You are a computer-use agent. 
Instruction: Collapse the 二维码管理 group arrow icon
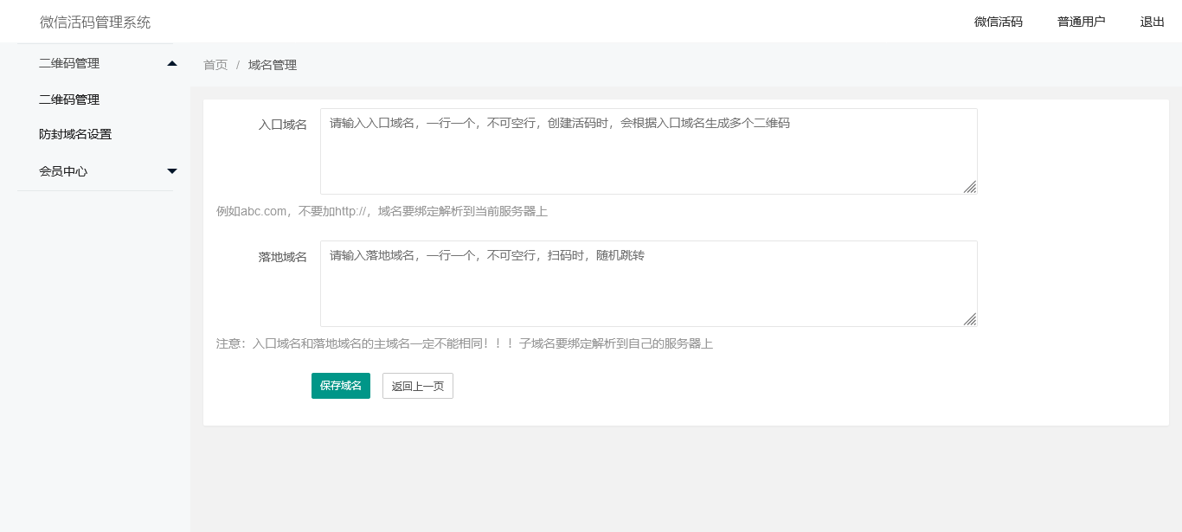click(172, 63)
